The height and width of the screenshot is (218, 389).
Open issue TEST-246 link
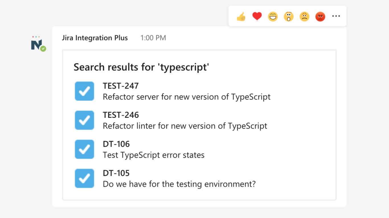(x=121, y=115)
